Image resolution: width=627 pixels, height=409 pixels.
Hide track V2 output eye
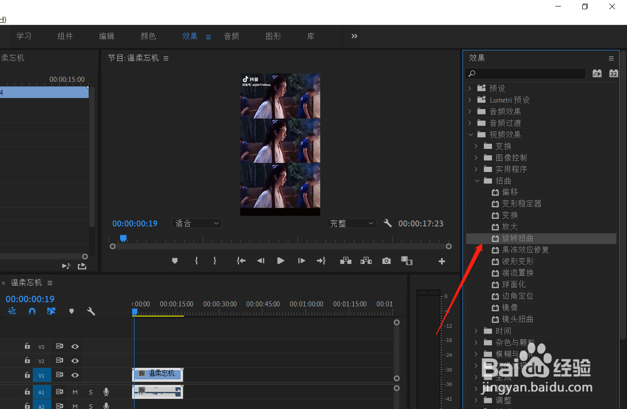click(75, 360)
